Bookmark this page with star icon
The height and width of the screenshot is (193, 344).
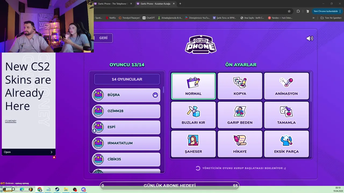[289, 11]
